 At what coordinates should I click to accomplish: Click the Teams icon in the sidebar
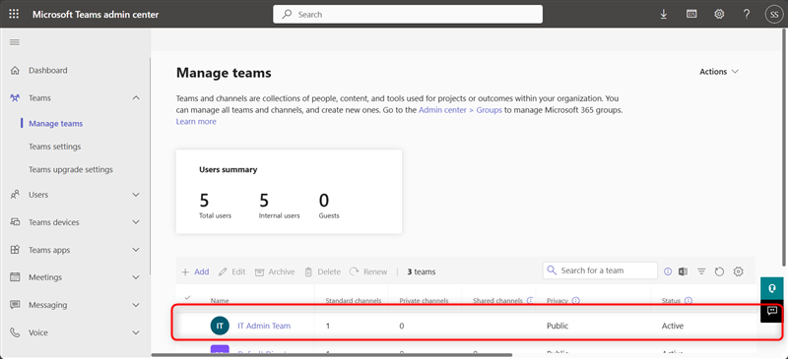(x=15, y=98)
